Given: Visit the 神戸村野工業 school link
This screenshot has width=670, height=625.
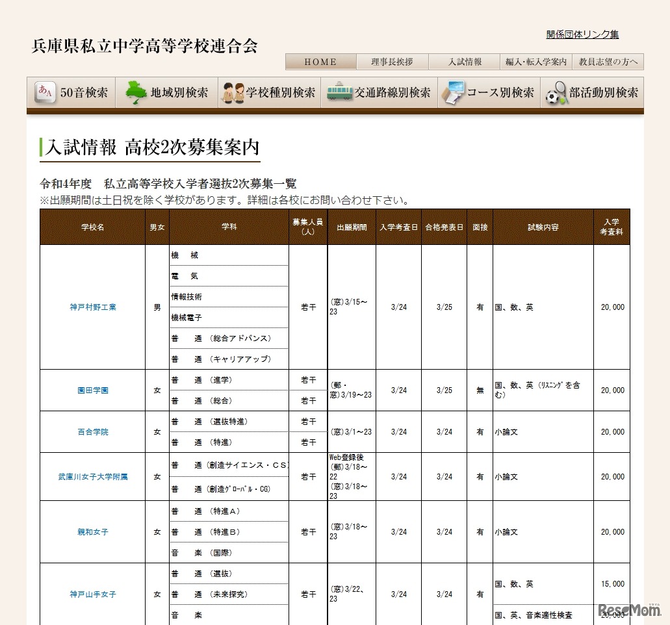Looking at the screenshot, I should pos(92,307).
